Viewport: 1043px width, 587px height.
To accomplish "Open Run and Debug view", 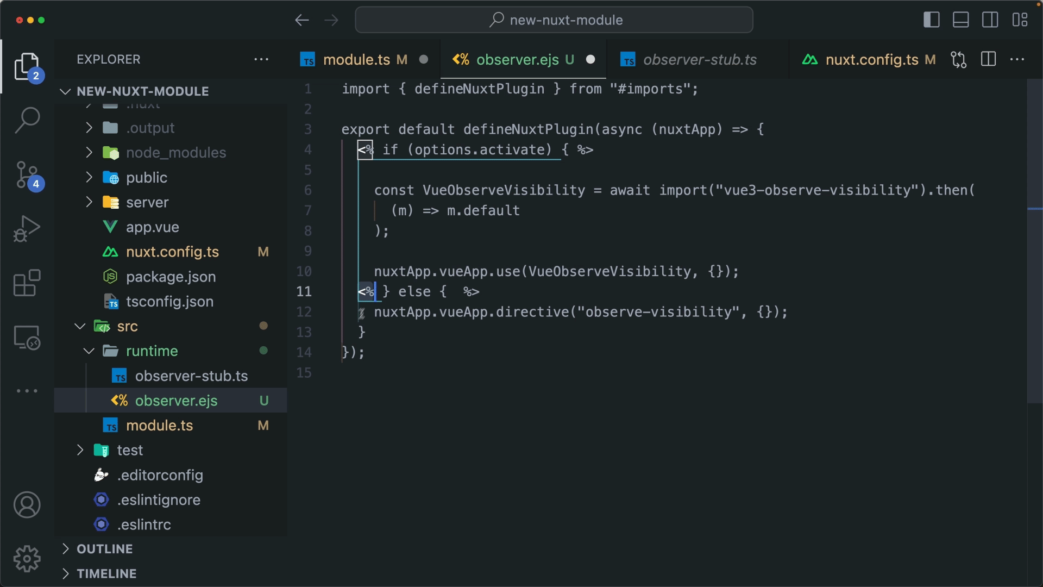I will 27,229.
